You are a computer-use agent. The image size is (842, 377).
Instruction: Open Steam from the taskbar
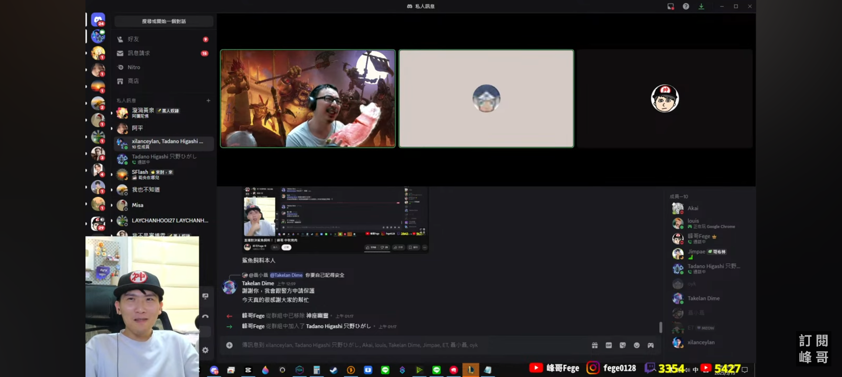(x=333, y=370)
